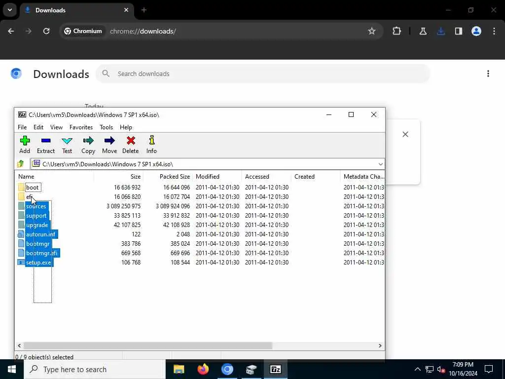The image size is (505, 379).
Task: Open the Downloads page more actions menu
Action: point(488,74)
